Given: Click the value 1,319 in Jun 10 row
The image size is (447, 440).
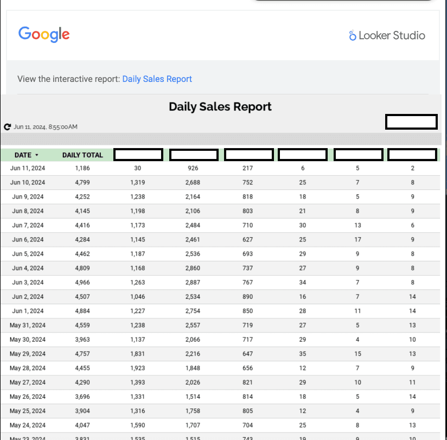Looking at the screenshot, I should (x=138, y=182).
